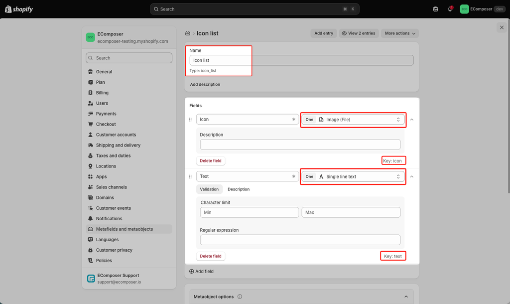Click the Text field name input
This screenshot has height=304, width=510.
[247, 176]
